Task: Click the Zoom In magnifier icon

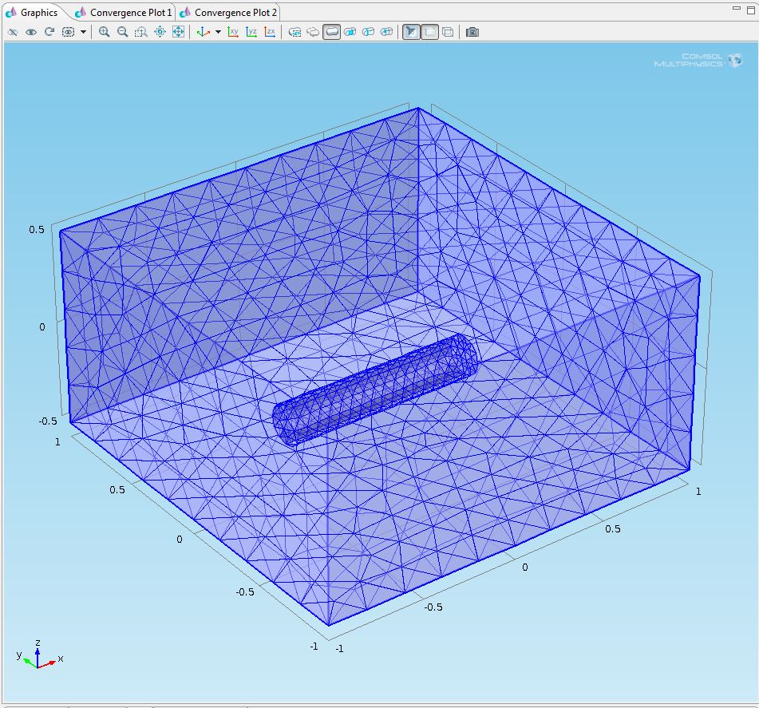Action: coord(104,32)
